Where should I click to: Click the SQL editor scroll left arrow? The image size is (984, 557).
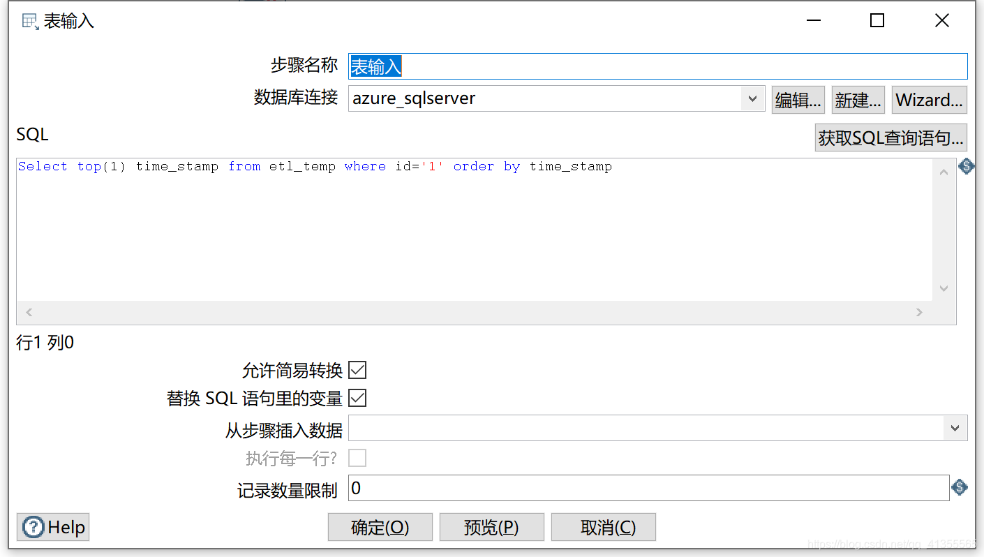click(x=29, y=313)
